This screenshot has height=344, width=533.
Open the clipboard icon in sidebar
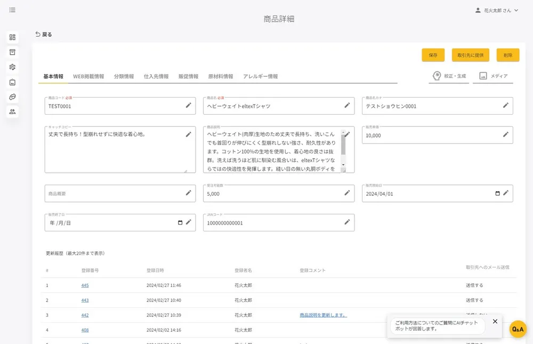12,82
